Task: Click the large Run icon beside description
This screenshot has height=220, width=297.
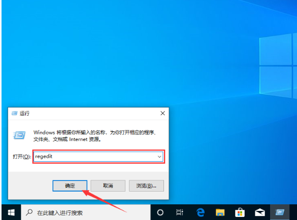Action: [x=19, y=135]
